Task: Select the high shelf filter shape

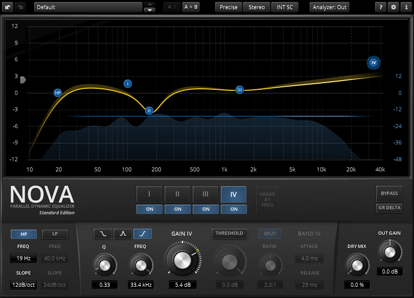Action: click(x=143, y=234)
